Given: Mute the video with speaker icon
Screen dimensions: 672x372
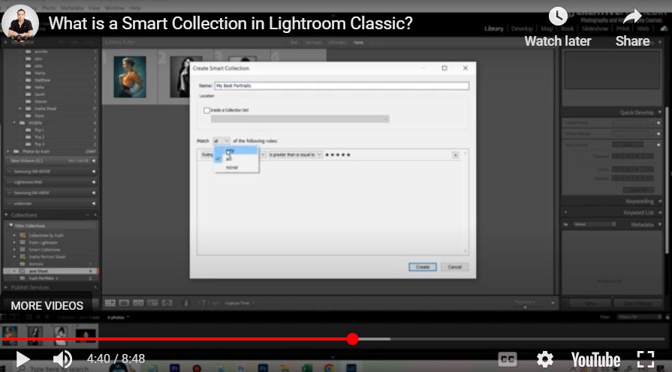Looking at the screenshot, I should (x=62, y=358).
